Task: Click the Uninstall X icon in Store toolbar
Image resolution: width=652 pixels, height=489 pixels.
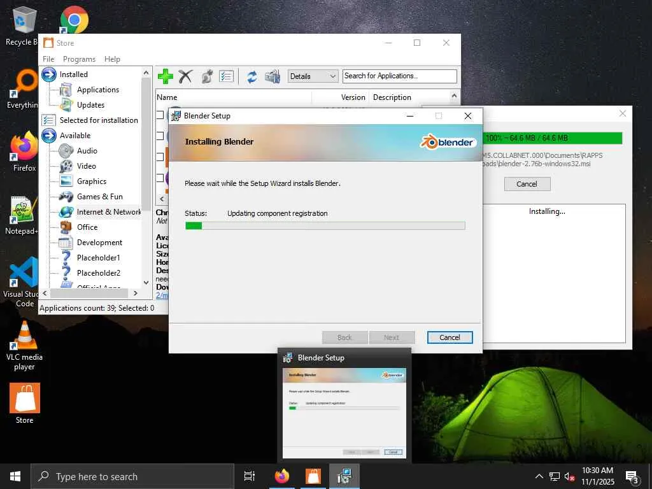Action: [x=185, y=76]
